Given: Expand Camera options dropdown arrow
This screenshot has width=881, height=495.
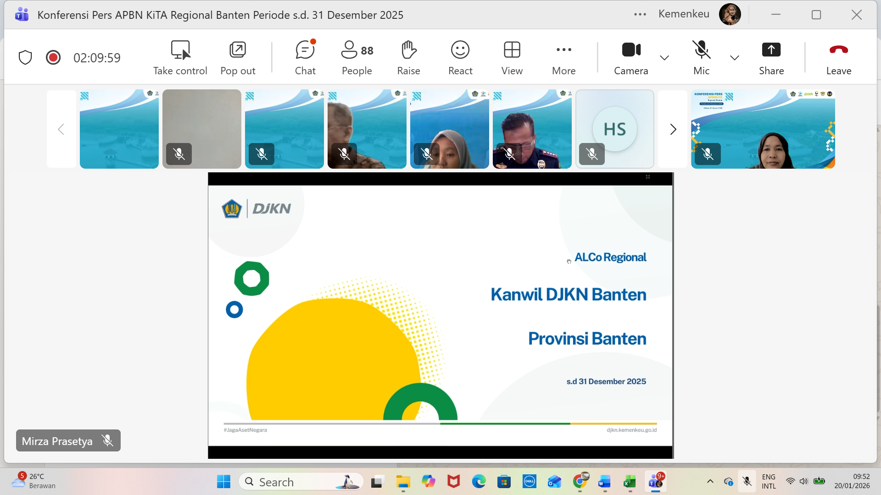Looking at the screenshot, I should coord(664,58).
